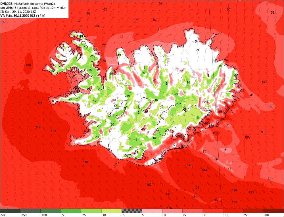284x217 pixels.
Task: Select the darkest red legend swatch above 500
Action: tap(274, 211)
